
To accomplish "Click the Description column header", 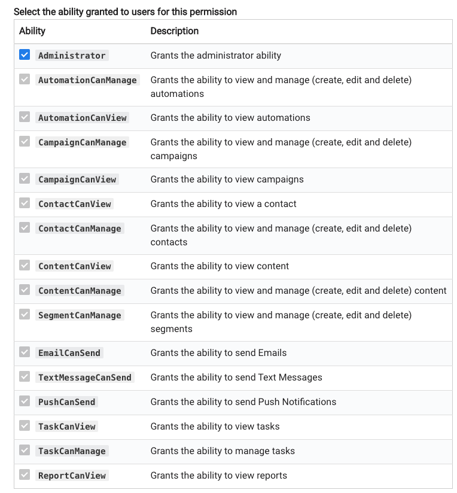I will pyautogui.click(x=175, y=31).
